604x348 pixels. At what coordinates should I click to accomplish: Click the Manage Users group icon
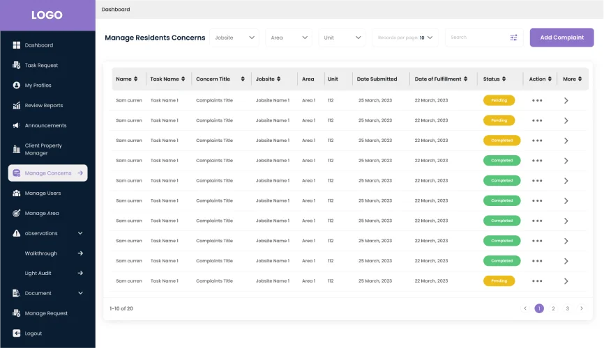click(16, 193)
